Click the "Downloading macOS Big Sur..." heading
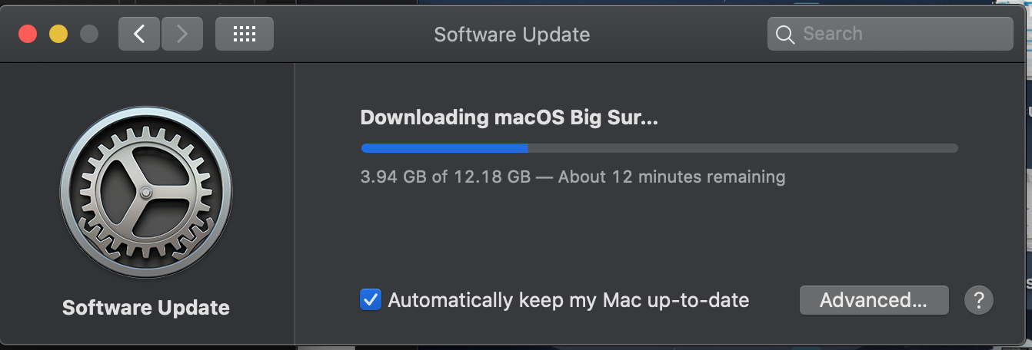This screenshot has height=350, width=1032. (510, 117)
